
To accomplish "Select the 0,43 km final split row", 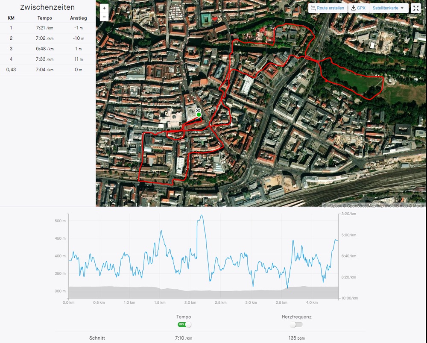I will pyautogui.click(x=48, y=70).
